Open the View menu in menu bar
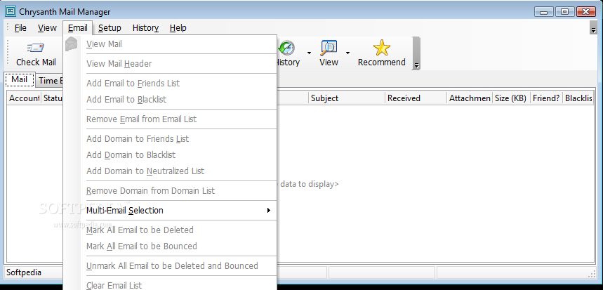603x290 pixels. (47, 27)
